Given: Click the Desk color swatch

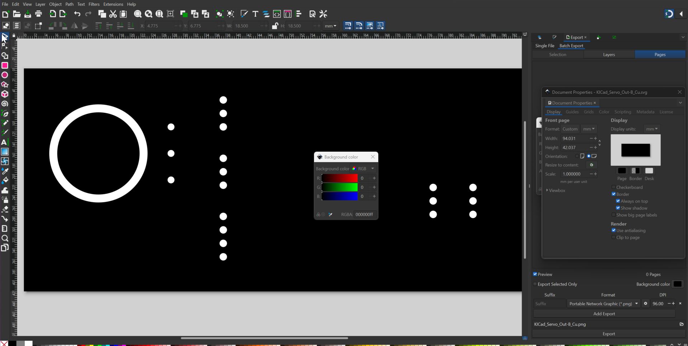Looking at the screenshot, I should (649, 171).
